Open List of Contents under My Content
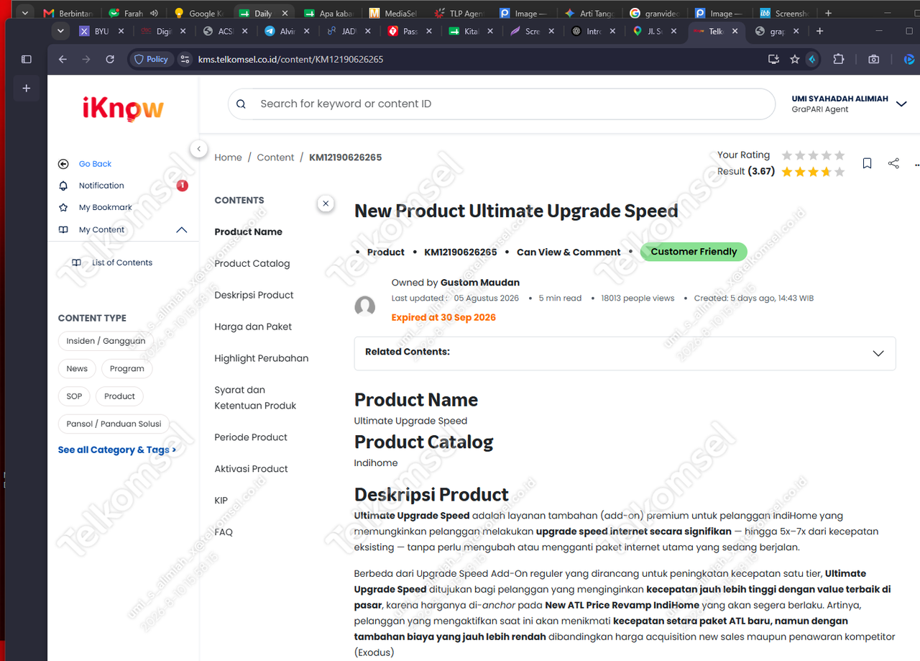 pyautogui.click(x=122, y=263)
